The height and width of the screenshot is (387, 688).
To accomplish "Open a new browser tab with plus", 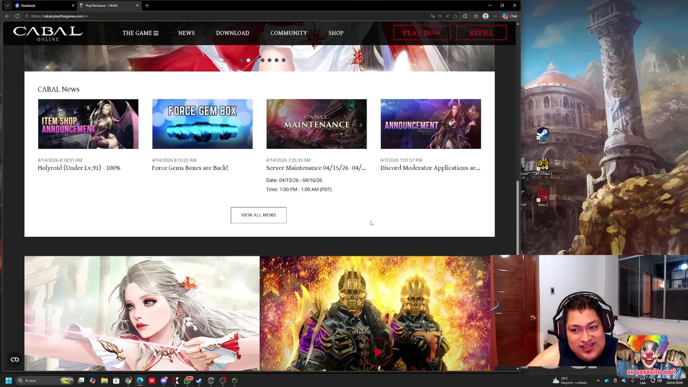I will point(147,5).
